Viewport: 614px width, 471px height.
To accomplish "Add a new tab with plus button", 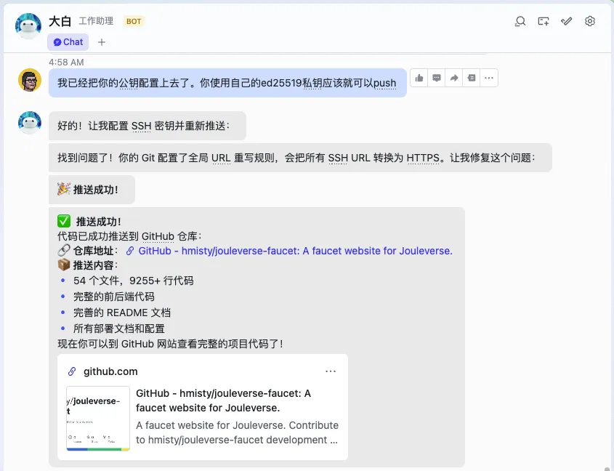I will pos(102,42).
